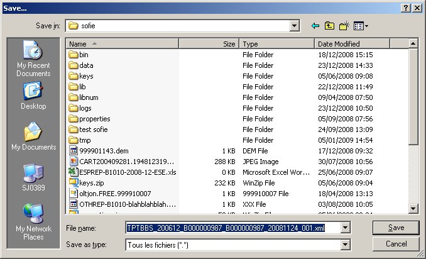The width and height of the screenshot is (426, 259).
Task: Go up one folder level
Action: [330, 26]
